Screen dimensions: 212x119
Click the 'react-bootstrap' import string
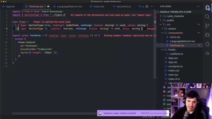(x=52, y=12)
